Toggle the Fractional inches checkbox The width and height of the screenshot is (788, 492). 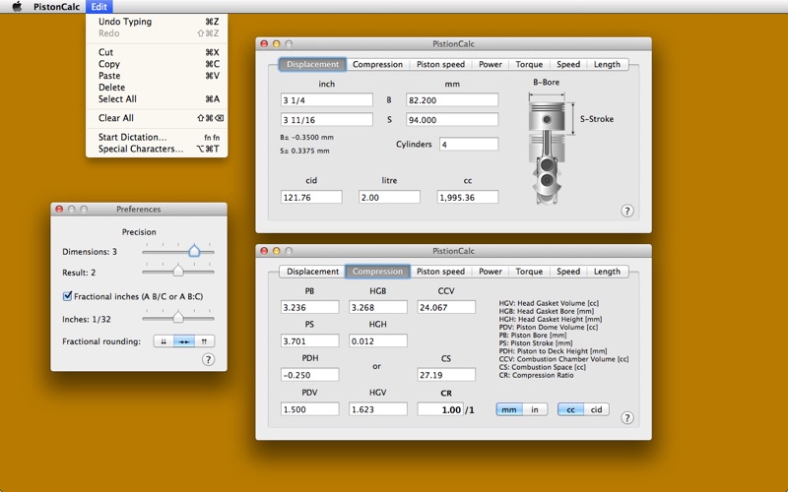pos(67,296)
